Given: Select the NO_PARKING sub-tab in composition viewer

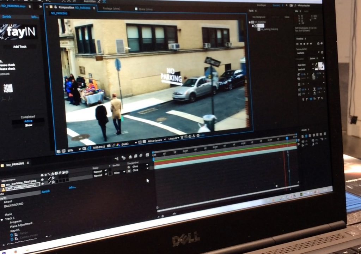Looking at the screenshot, I should [59, 13].
